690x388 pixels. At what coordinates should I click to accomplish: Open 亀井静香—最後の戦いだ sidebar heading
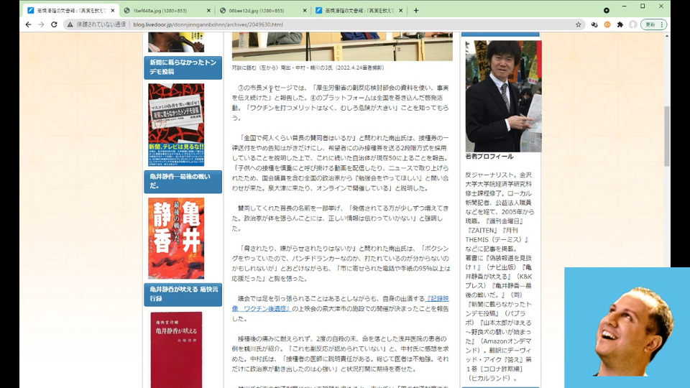183,181
